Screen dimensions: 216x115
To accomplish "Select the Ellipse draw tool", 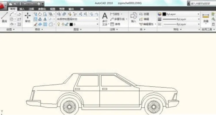I will 12,24.
